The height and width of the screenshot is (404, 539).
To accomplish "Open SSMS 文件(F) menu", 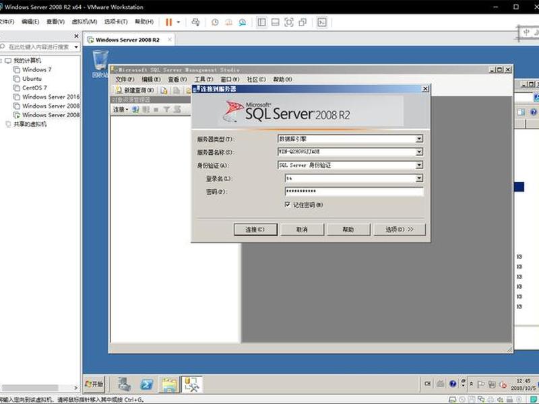I will tap(125, 79).
